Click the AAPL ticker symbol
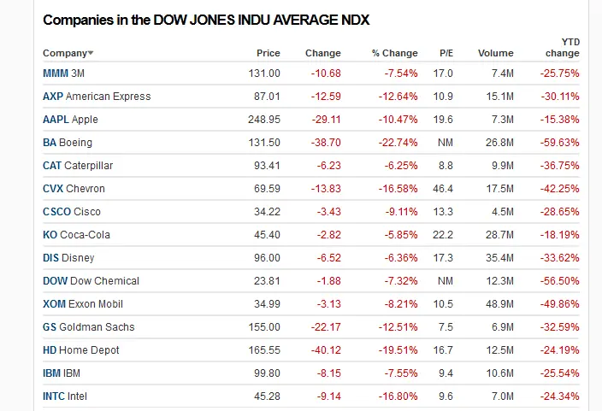This screenshot has height=411, width=602. point(56,120)
